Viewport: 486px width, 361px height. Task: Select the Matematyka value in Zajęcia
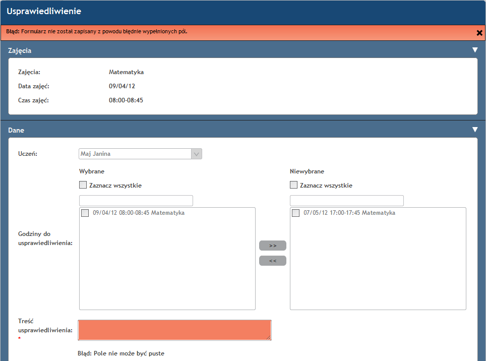coord(126,72)
